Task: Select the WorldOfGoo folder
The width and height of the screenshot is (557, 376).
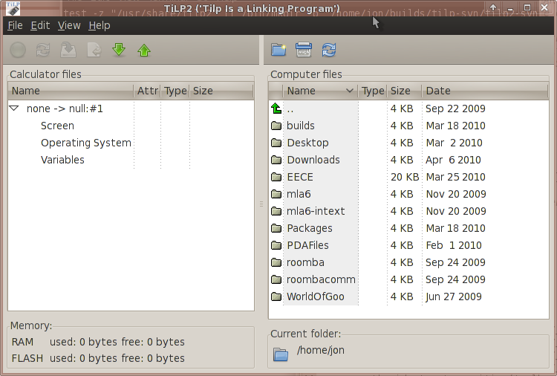Action: pos(315,296)
